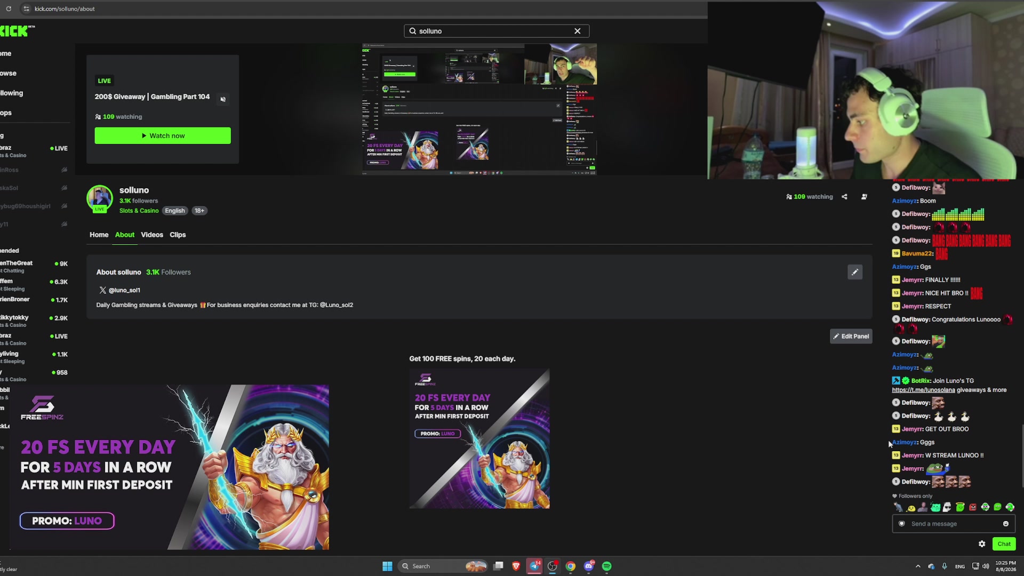
Task: Open the volume control in tray
Action: click(986, 566)
